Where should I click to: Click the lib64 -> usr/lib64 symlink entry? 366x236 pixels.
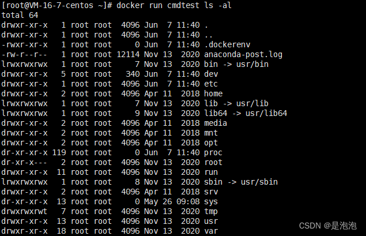pos(246,113)
